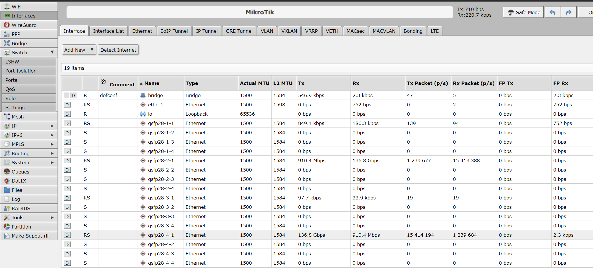This screenshot has height=268, width=593.
Task: Click the RADIUS sidebar icon
Action: click(7, 208)
